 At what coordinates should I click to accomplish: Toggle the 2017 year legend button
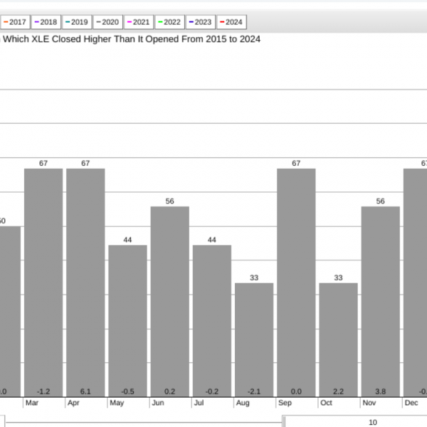click(15, 22)
